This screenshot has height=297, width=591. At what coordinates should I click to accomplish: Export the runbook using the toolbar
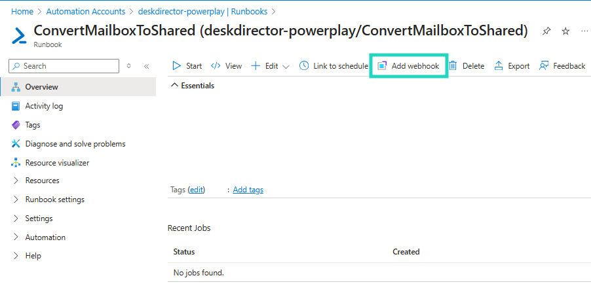click(x=499, y=66)
